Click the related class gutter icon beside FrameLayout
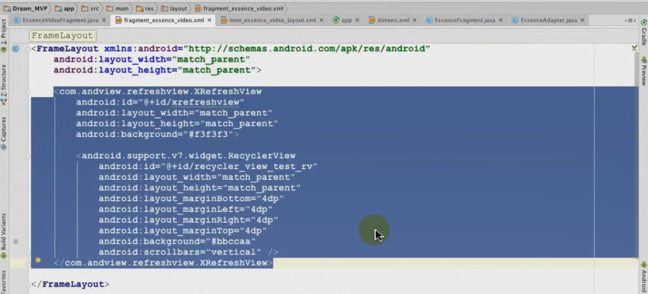 [x=16, y=49]
